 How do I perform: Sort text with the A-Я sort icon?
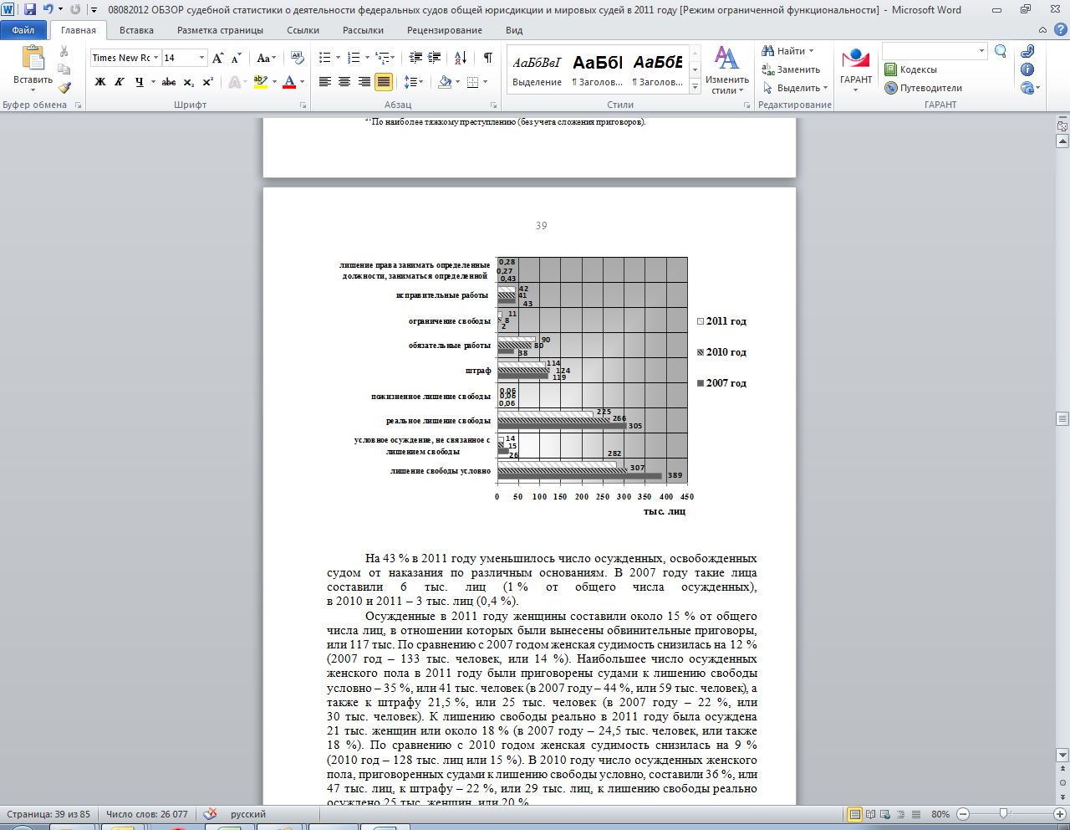(461, 58)
